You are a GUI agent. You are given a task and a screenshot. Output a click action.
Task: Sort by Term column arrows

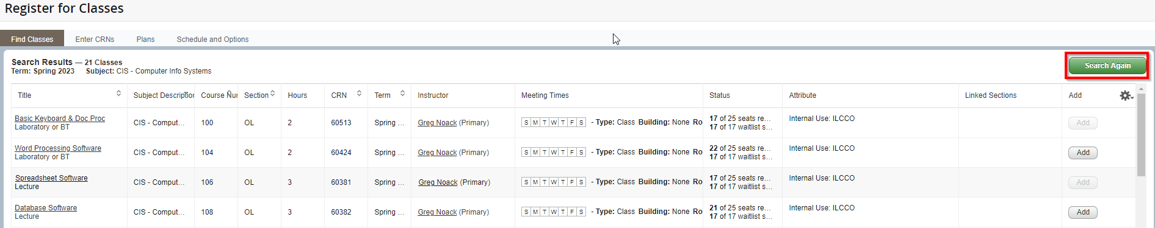point(402,93)
